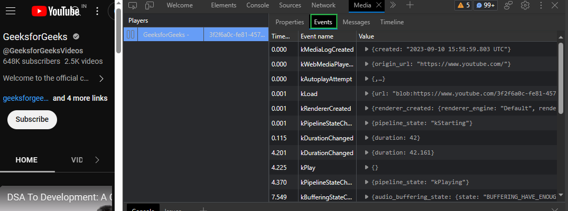This screenshot has height=211, width=568.
Task: Open the YouTube hamburger menu
Action: [11, 11]
